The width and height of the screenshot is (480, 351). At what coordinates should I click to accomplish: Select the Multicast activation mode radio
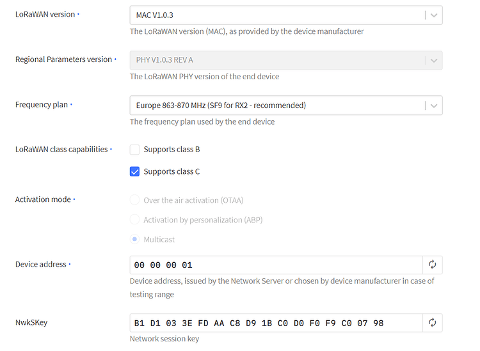tap(134, 239)
